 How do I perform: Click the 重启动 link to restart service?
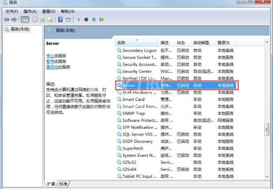pos(52,67)
